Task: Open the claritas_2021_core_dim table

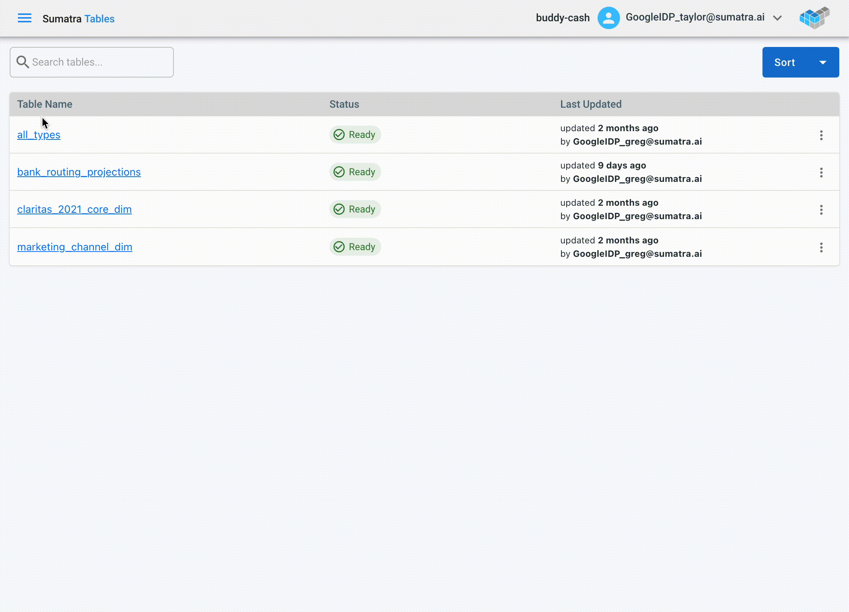Action: pos(74,209)
